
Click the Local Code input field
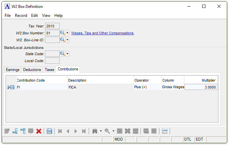[x=52, y=61]
